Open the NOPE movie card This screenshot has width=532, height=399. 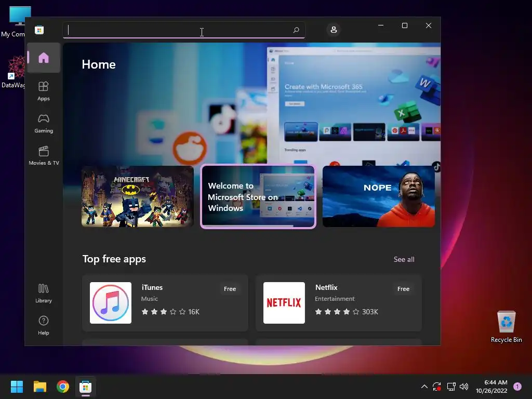(x=379, y=196)
